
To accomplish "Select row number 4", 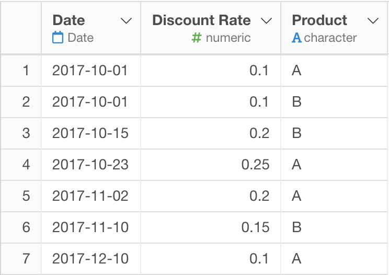I will pos(26,165).
